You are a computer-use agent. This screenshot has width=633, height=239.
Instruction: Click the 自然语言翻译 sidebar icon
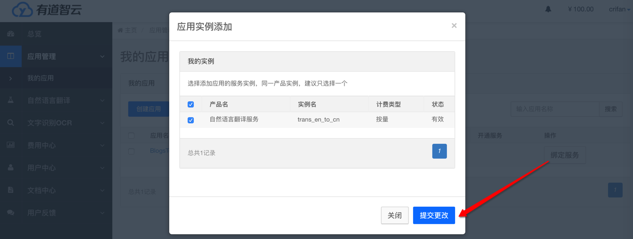point(11,100)
